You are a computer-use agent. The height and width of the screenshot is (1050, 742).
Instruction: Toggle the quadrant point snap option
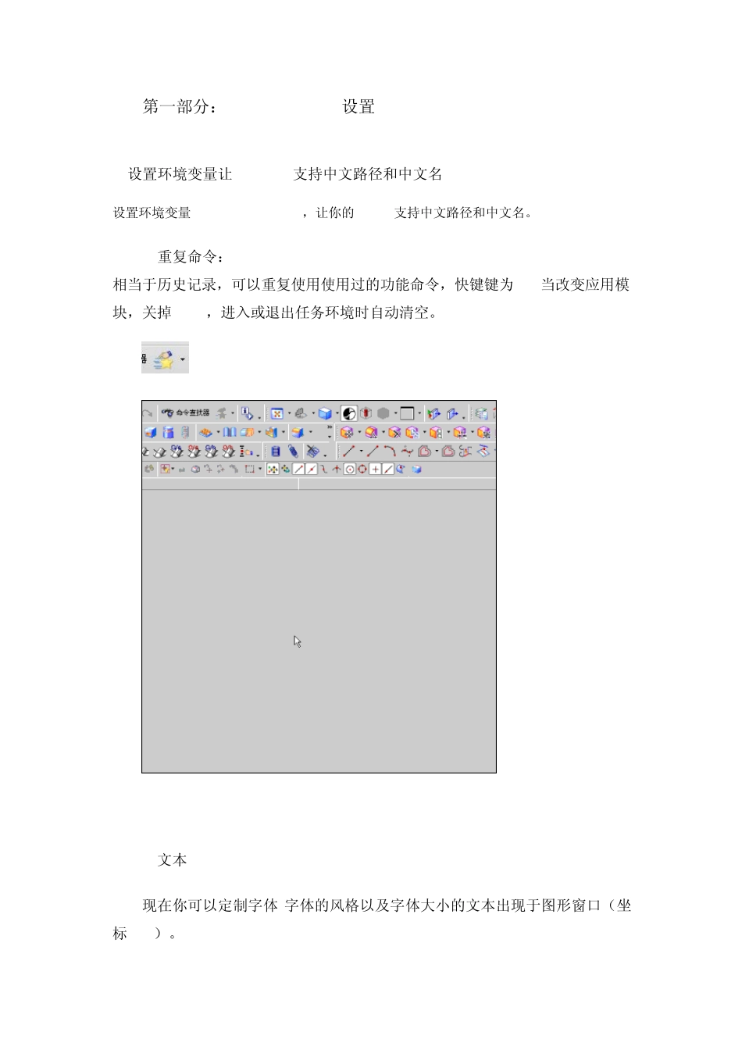[362, 470]
